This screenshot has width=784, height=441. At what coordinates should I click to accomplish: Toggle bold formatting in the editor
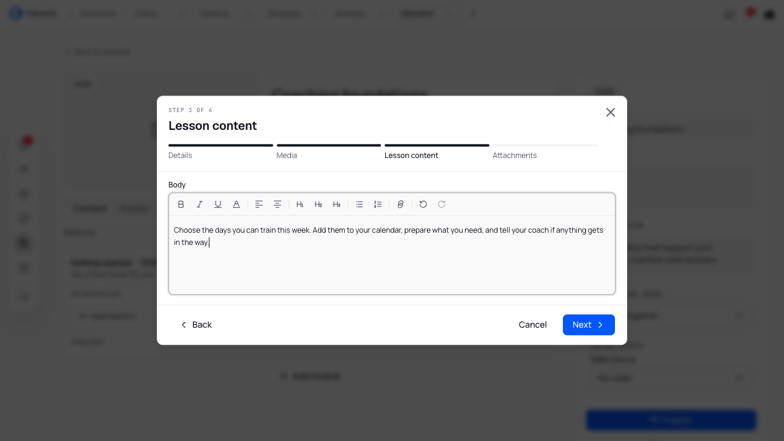(x=181, y=205)
